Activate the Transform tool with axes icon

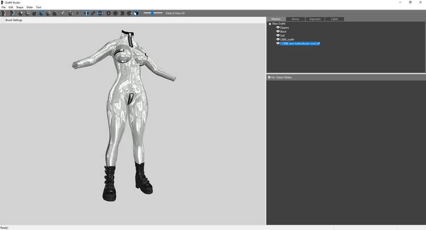70,13
